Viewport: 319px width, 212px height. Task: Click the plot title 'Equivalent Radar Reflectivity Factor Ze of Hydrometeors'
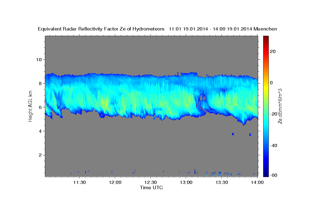pos(101,29)
